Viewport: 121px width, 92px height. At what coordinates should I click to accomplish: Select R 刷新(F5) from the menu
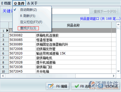point(28,16)
